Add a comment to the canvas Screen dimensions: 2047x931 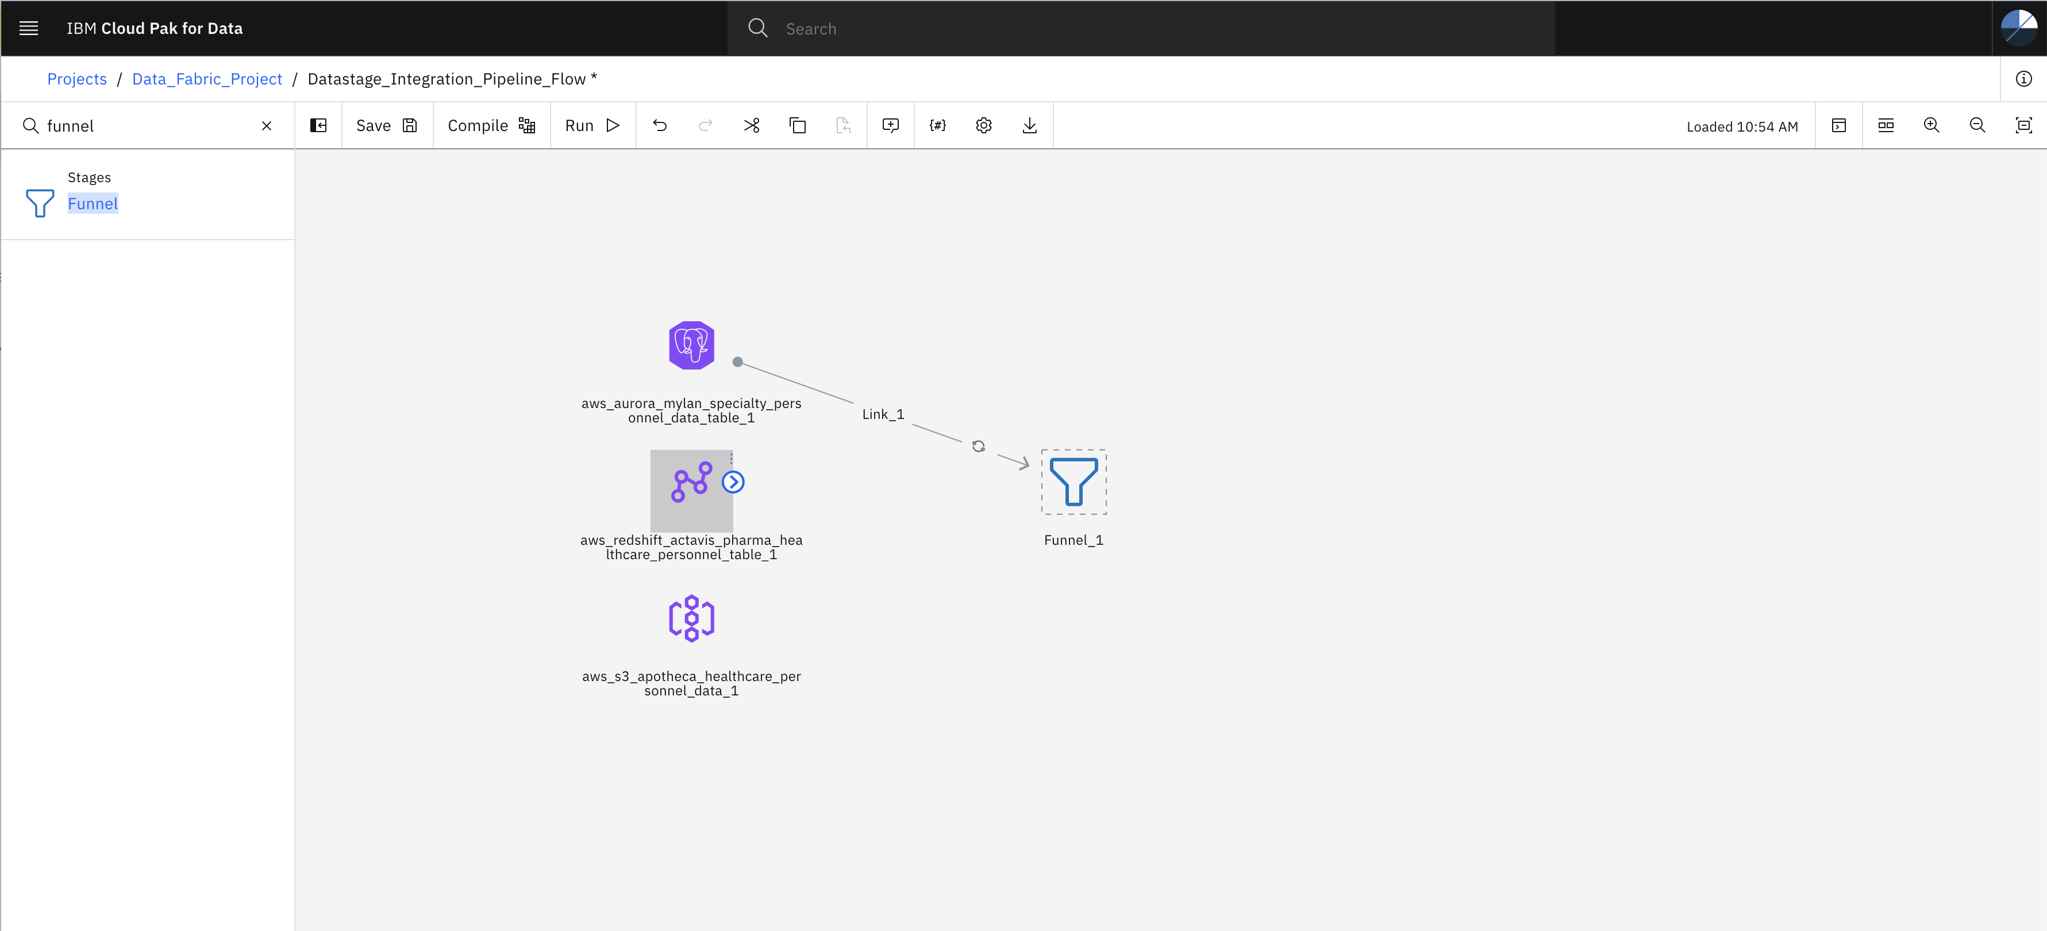[891, 125]
